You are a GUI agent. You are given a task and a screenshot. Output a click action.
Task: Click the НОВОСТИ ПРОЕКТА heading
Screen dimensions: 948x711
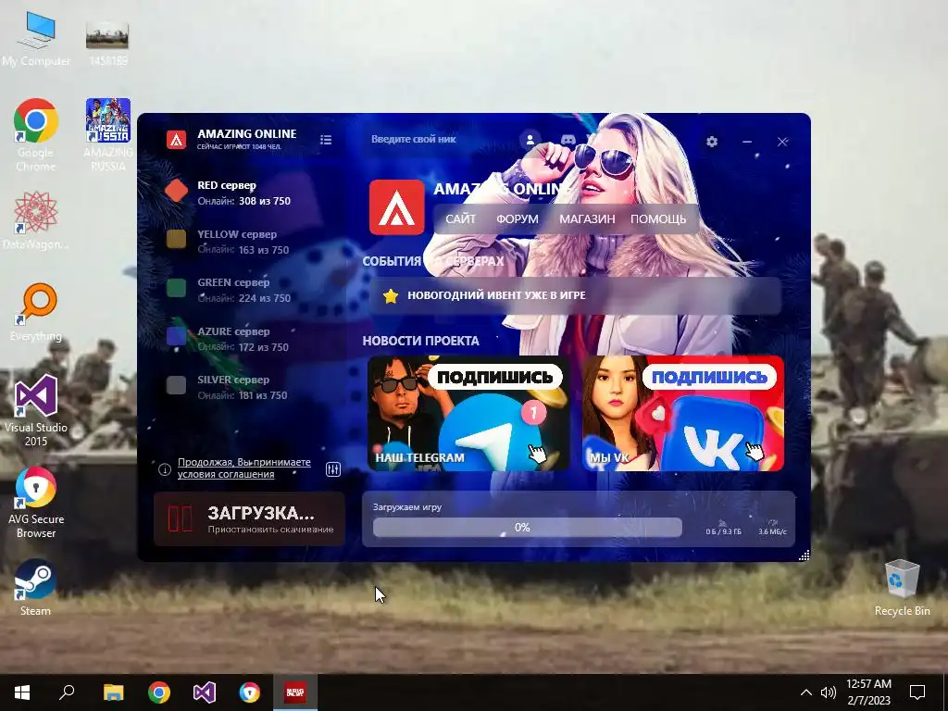pos(421,341)
